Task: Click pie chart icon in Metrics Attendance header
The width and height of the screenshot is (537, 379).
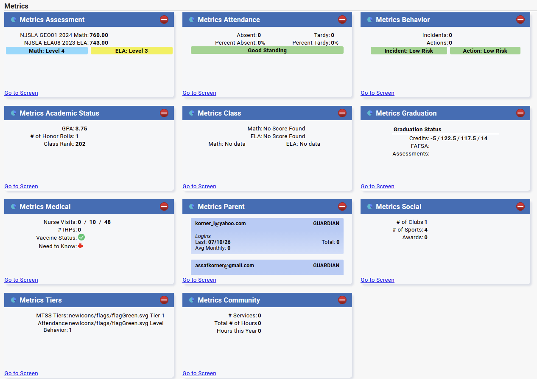Action: 192,20
